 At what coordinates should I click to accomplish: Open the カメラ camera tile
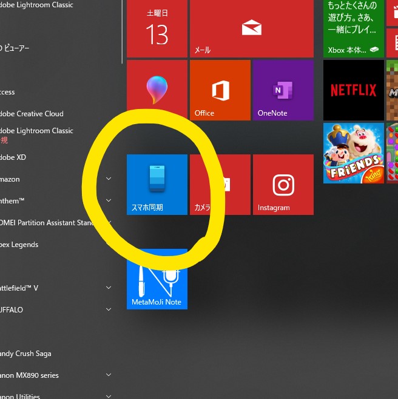click(x=220, y=184)
